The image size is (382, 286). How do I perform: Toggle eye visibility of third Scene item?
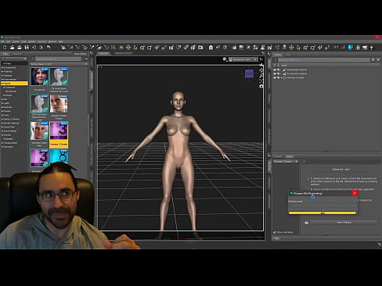(x=275, y=77)
